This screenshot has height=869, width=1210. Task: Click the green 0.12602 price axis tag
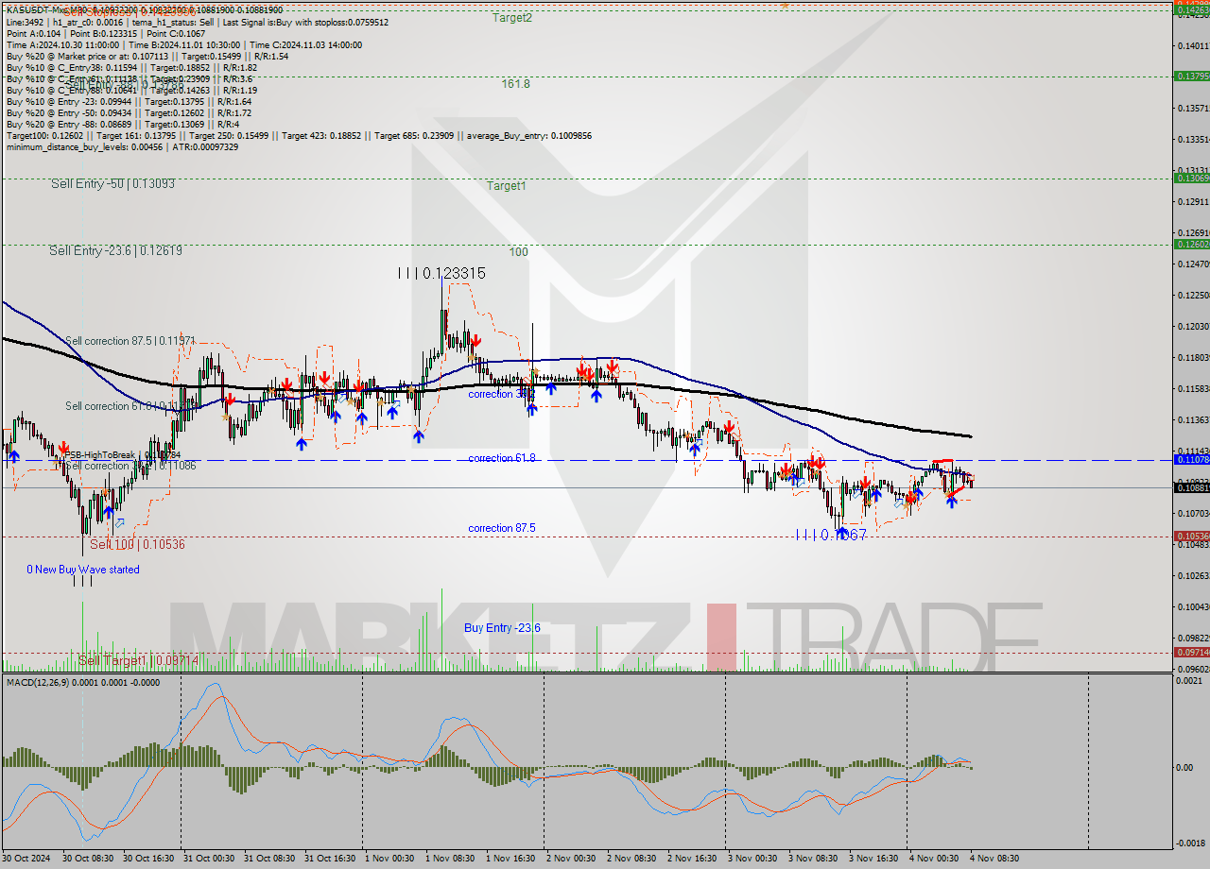(x=1191, y=244)
